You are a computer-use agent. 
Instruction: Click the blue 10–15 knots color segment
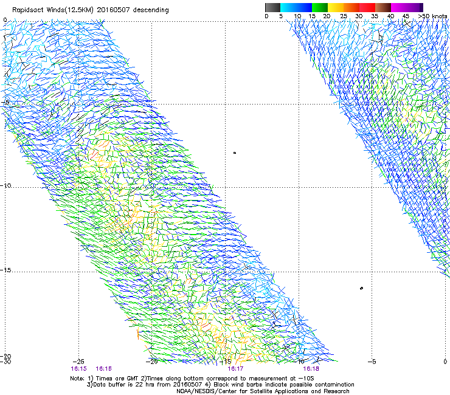click(304, 7)
